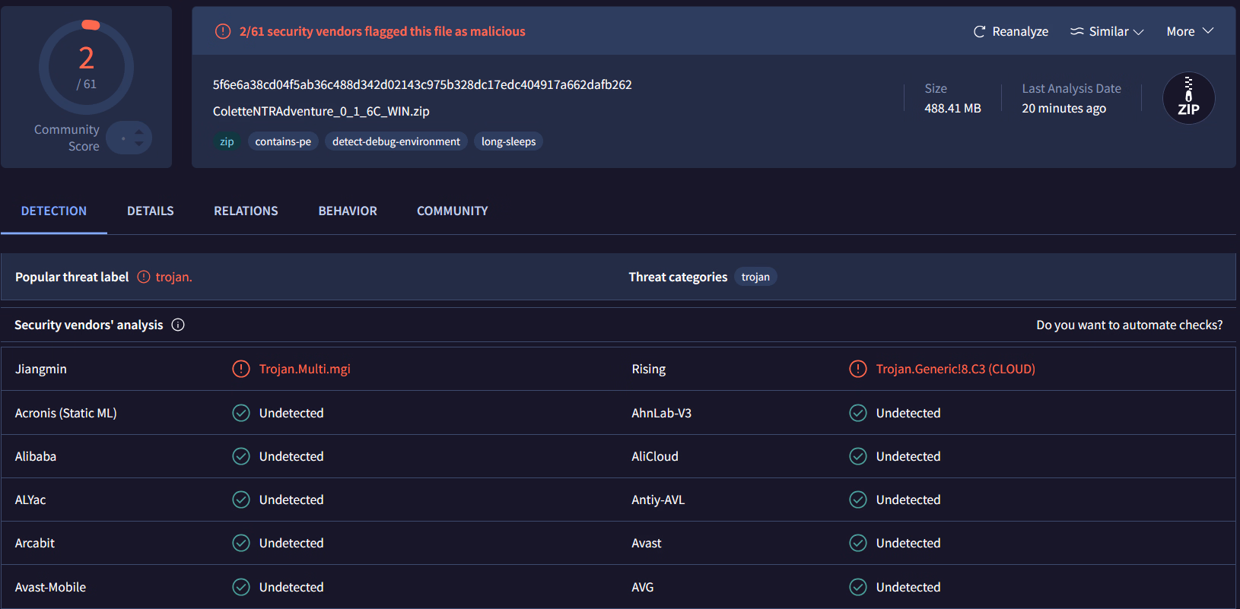Click the file SHA-256 hash text
Screen dimensions: 1240x609
422,84
